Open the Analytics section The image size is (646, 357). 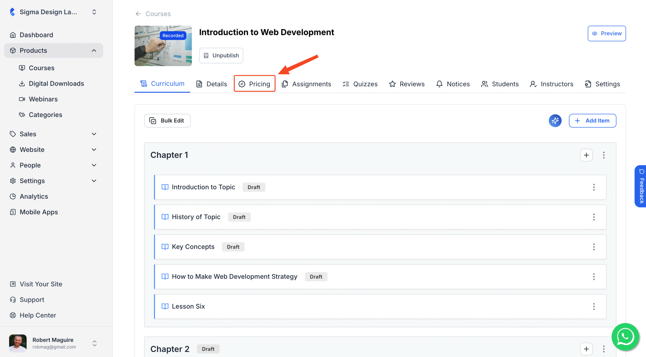pyautogui.click(x=34, y=196)
